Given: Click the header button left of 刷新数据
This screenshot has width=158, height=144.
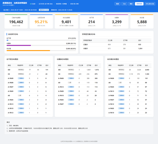Looking at the screenshot, I should click(x=131, y=4).
